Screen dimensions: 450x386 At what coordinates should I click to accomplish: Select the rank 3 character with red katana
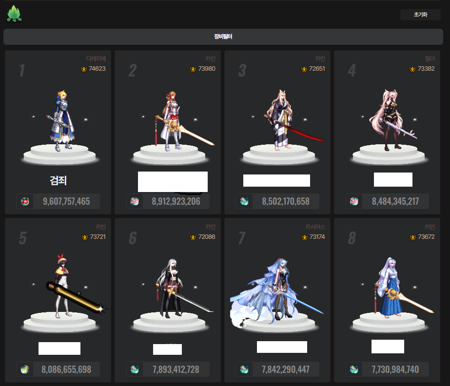(281, 120)
